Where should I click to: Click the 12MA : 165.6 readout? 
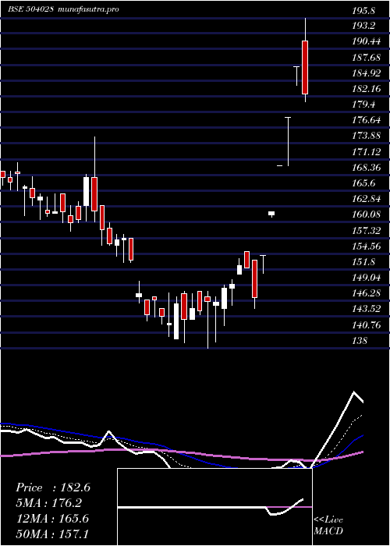52,519
